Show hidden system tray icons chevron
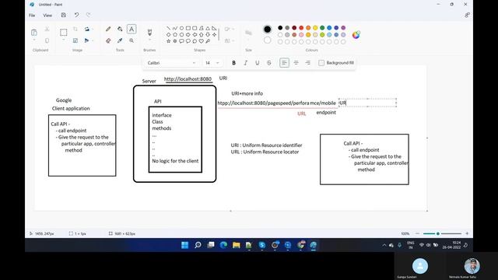 tap(384, 245)
